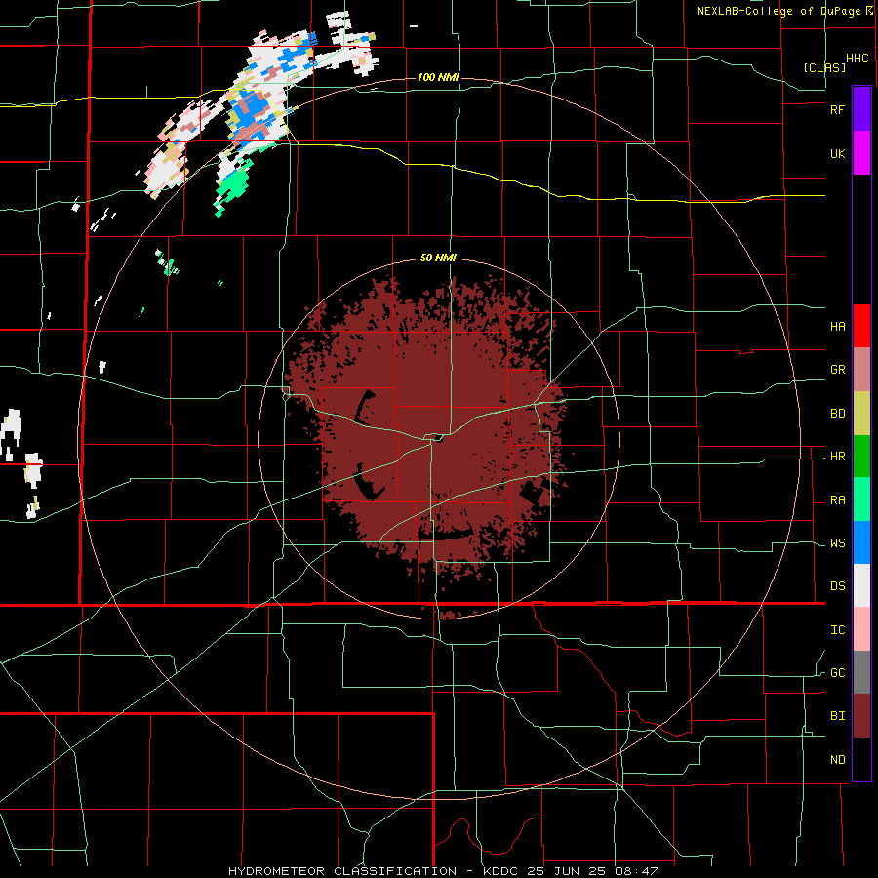878x878 pixels.
Task: Click the red HA legend color swatch
Action: (861, 326)
